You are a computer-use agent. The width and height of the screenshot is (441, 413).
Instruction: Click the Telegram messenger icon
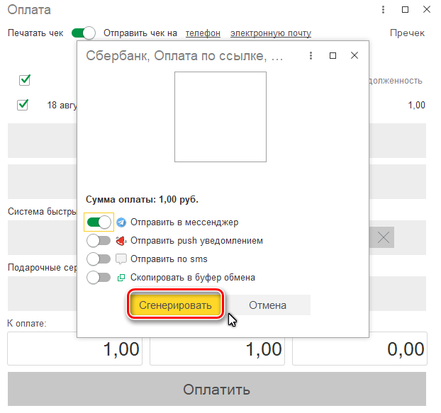[121, 222]
